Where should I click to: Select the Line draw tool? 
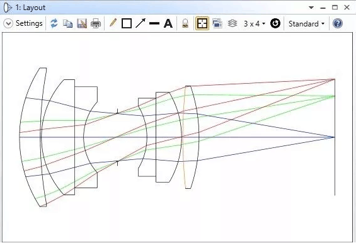154,23
